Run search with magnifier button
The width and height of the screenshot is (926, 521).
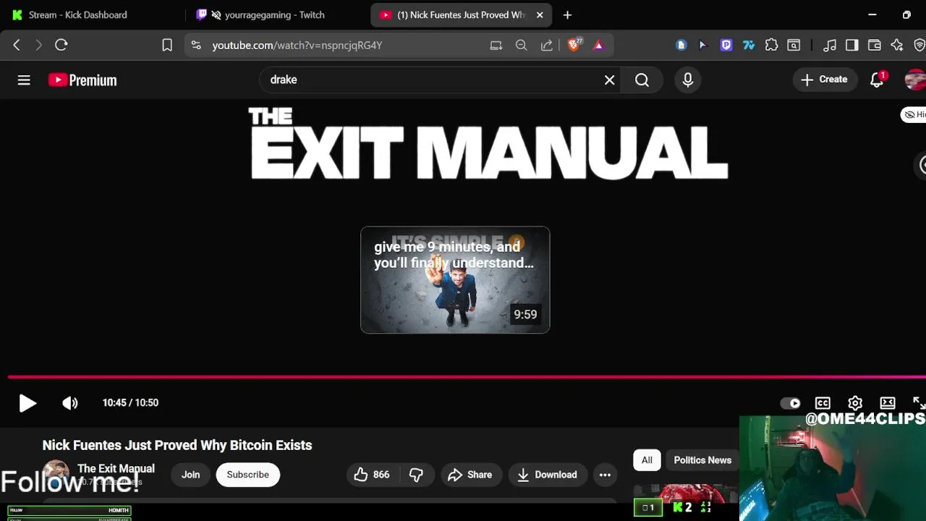click(642, 80)
